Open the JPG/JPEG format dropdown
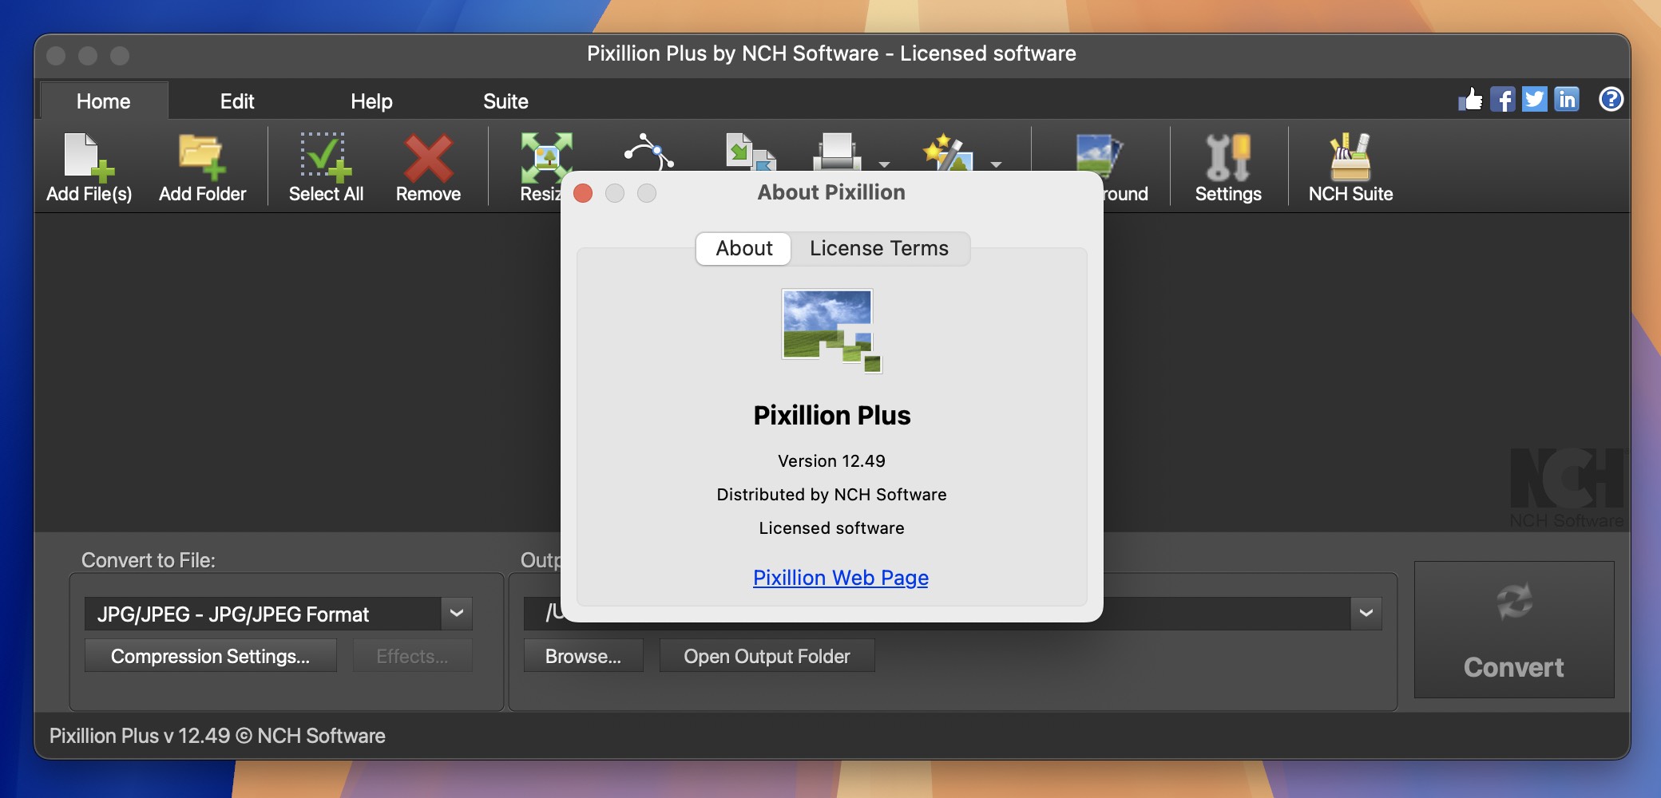Screen dimensions: 1661x798 click(457, 614)
